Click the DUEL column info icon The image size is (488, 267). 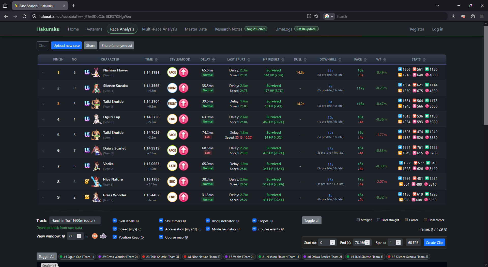[305, 60]
